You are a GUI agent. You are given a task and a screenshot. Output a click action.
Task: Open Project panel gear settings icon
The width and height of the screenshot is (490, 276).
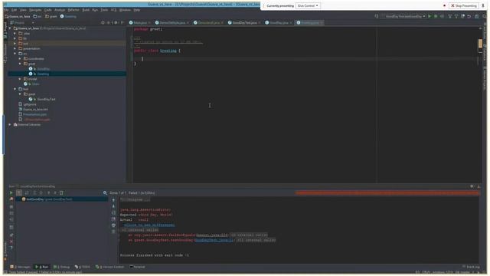pyautogui.click(x=116, y=22)
